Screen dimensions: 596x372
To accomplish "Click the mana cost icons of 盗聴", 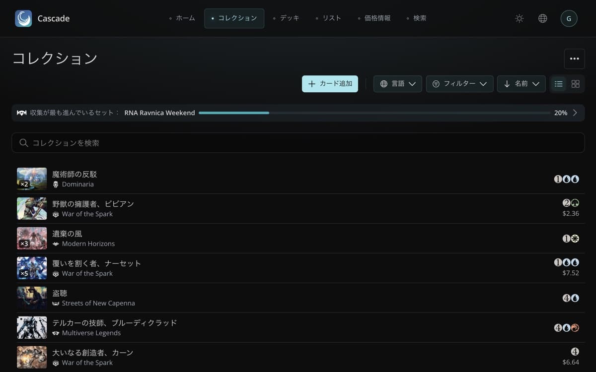I will click(571, 298).
